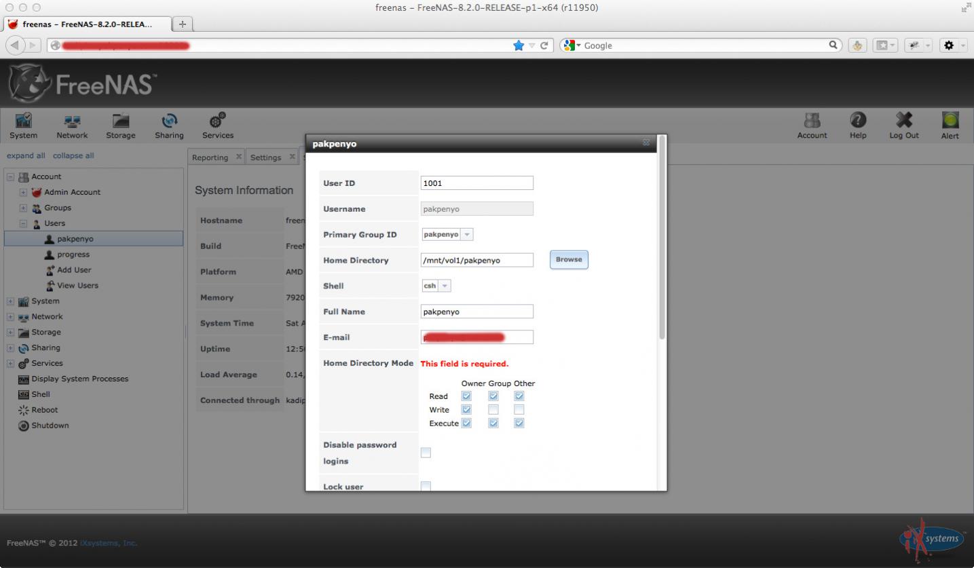Click iXsystems, Inc. footer link
This screenshot has width=974, height=568.
109,543
